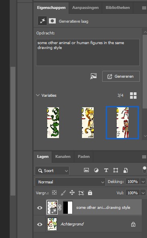Toggle the layer filtering on/off switch

click(145, 170)
